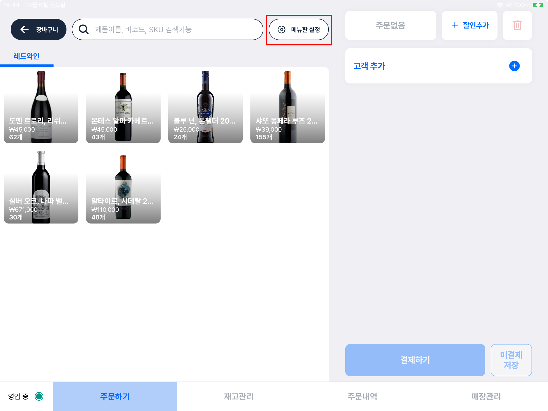Click the 미결제 저장 button
This screenshot has height=411, width=548.
tap(511, 360)
